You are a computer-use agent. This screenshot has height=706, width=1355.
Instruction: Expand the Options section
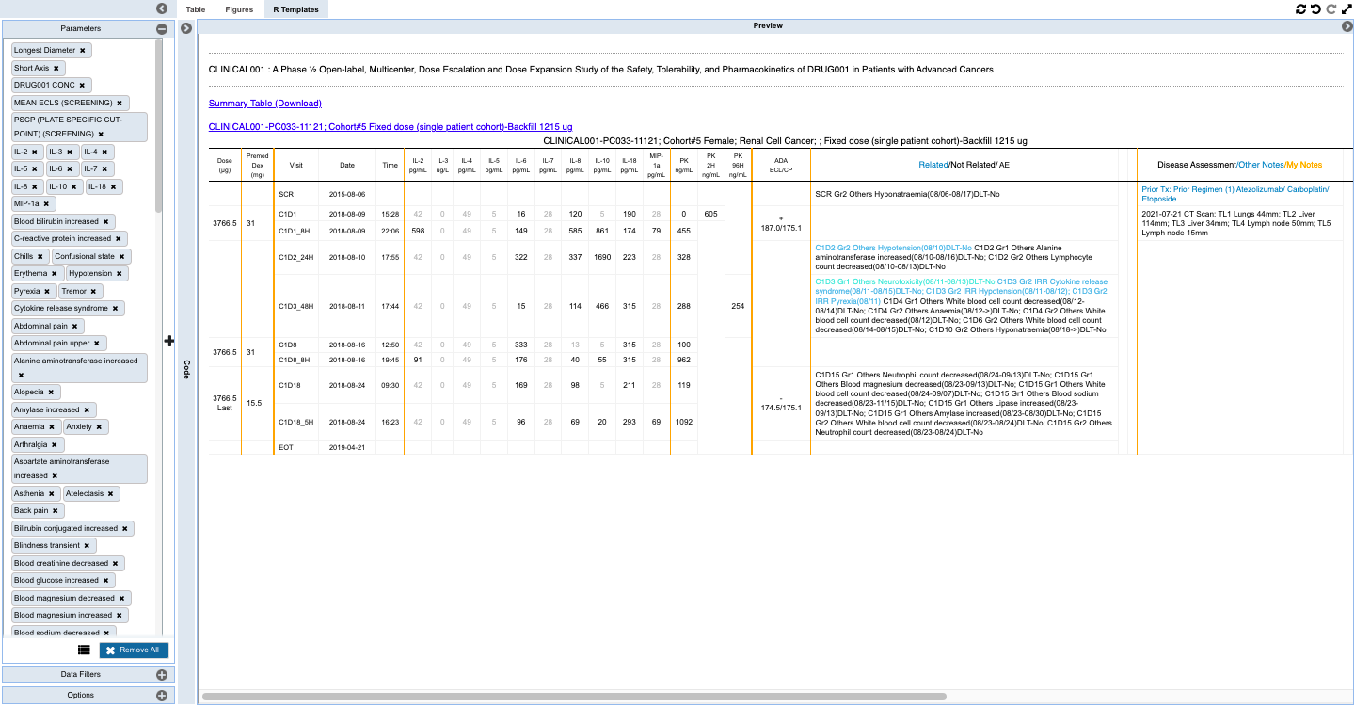click(x=164, y=695)
